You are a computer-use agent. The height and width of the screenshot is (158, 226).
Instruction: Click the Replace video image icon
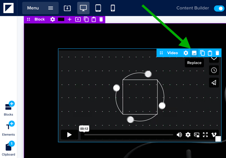(194, 53)
